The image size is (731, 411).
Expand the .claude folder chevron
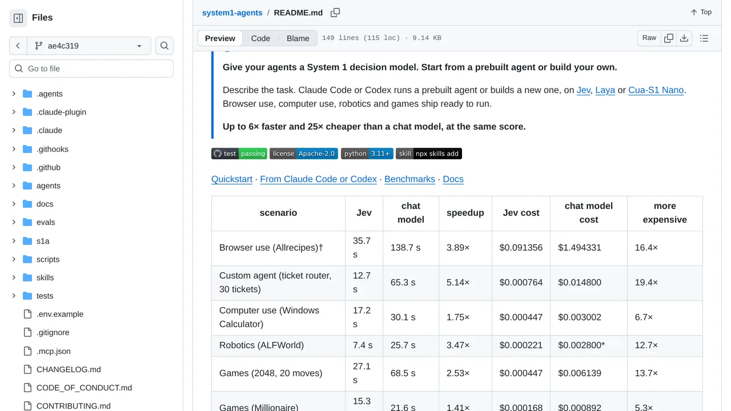point(14,130)
